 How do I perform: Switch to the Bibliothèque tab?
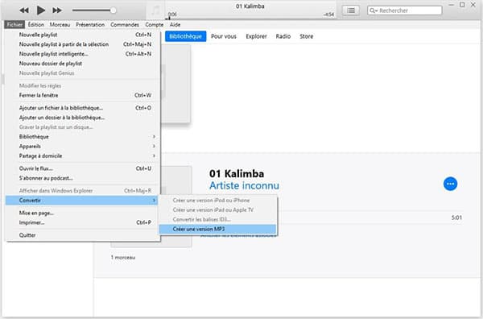coord(185,36)
